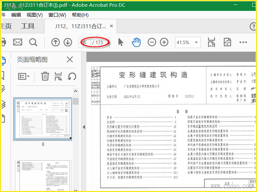The image size is (257, 192).
Task: Click the email envelope icon in the toolbar
Action: click(18, 43)
